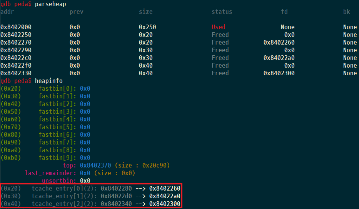Click the parseheap command text
Viewport: 359px width, 209px height.
point(50,4)
